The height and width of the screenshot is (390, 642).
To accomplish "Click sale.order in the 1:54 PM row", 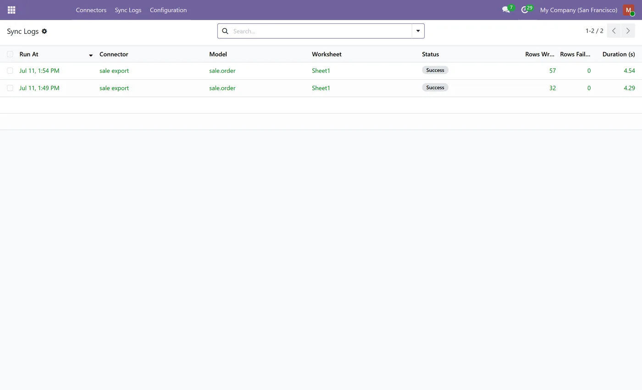I will pos(222,71).
